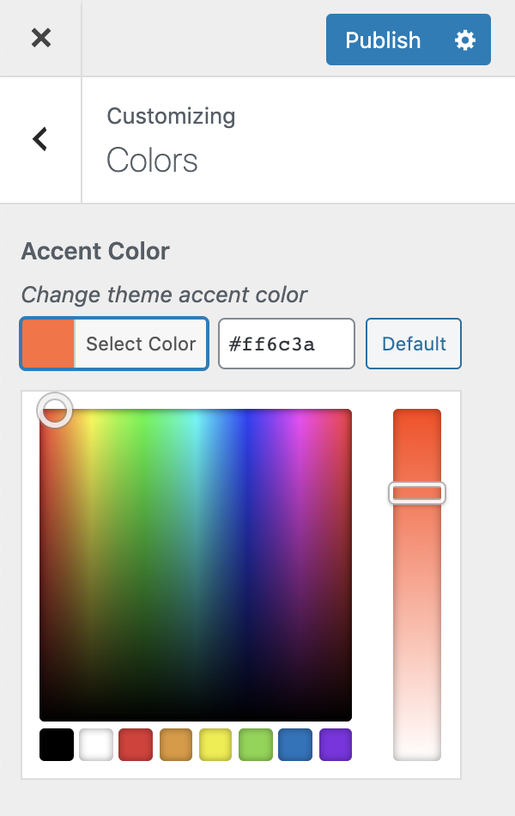515x816 pixels.
Task: Click the saturation slider handle
Action: (x=417, y=493)
